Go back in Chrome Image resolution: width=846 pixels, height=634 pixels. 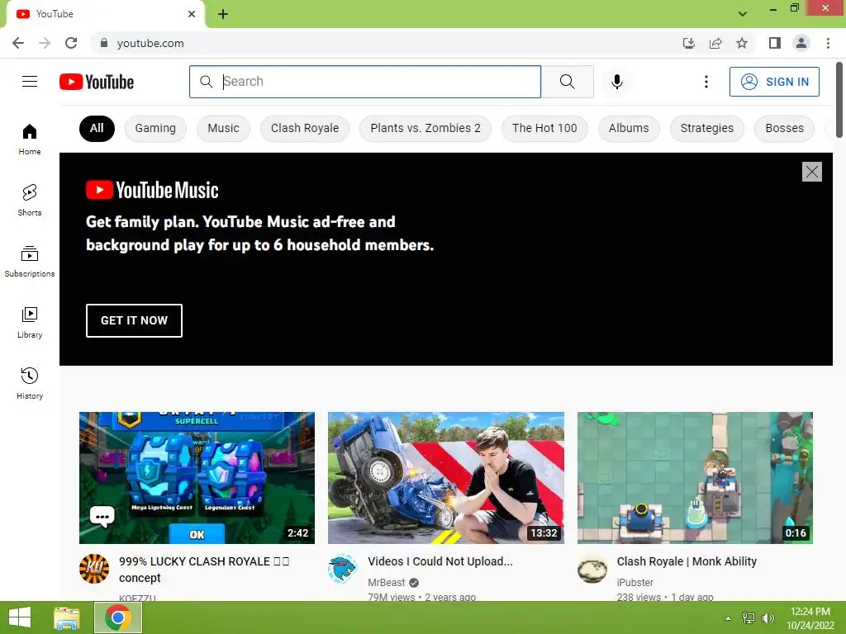click(x=18, y=43)
